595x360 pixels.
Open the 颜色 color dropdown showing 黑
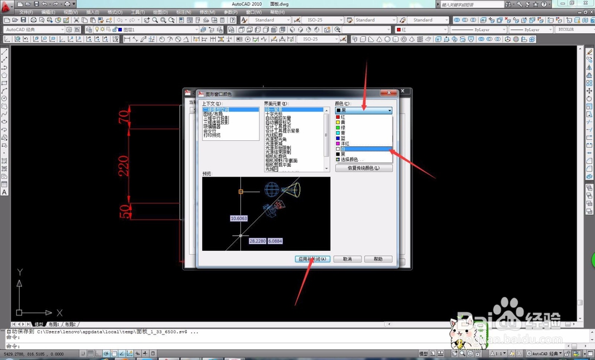364,110
